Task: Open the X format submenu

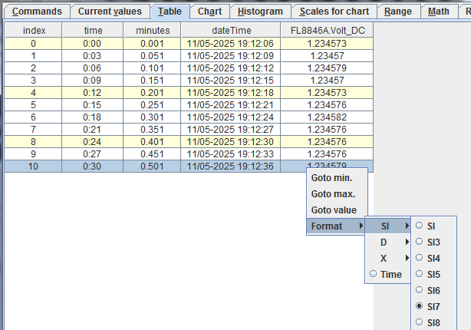Action: pyautogui.click(x=388, y=258)
